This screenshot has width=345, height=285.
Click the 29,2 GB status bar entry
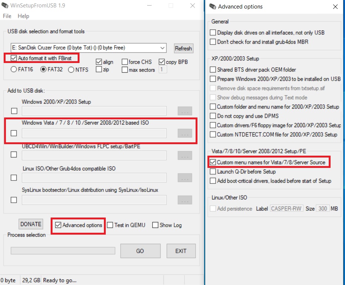point(31,281)
